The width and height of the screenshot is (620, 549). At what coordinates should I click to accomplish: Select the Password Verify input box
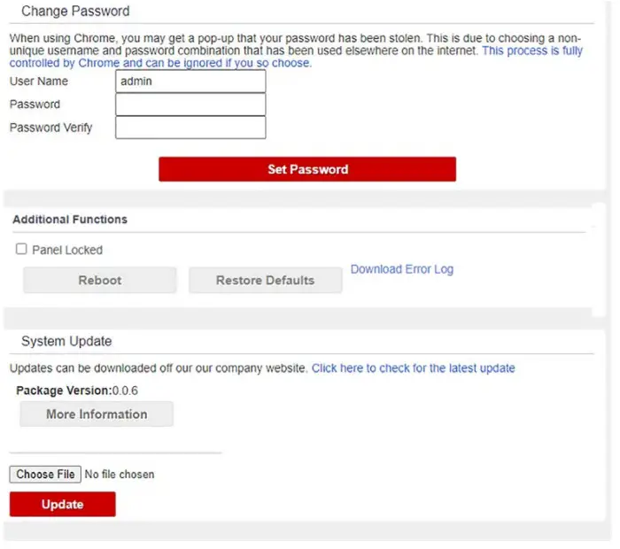[190, 128]
